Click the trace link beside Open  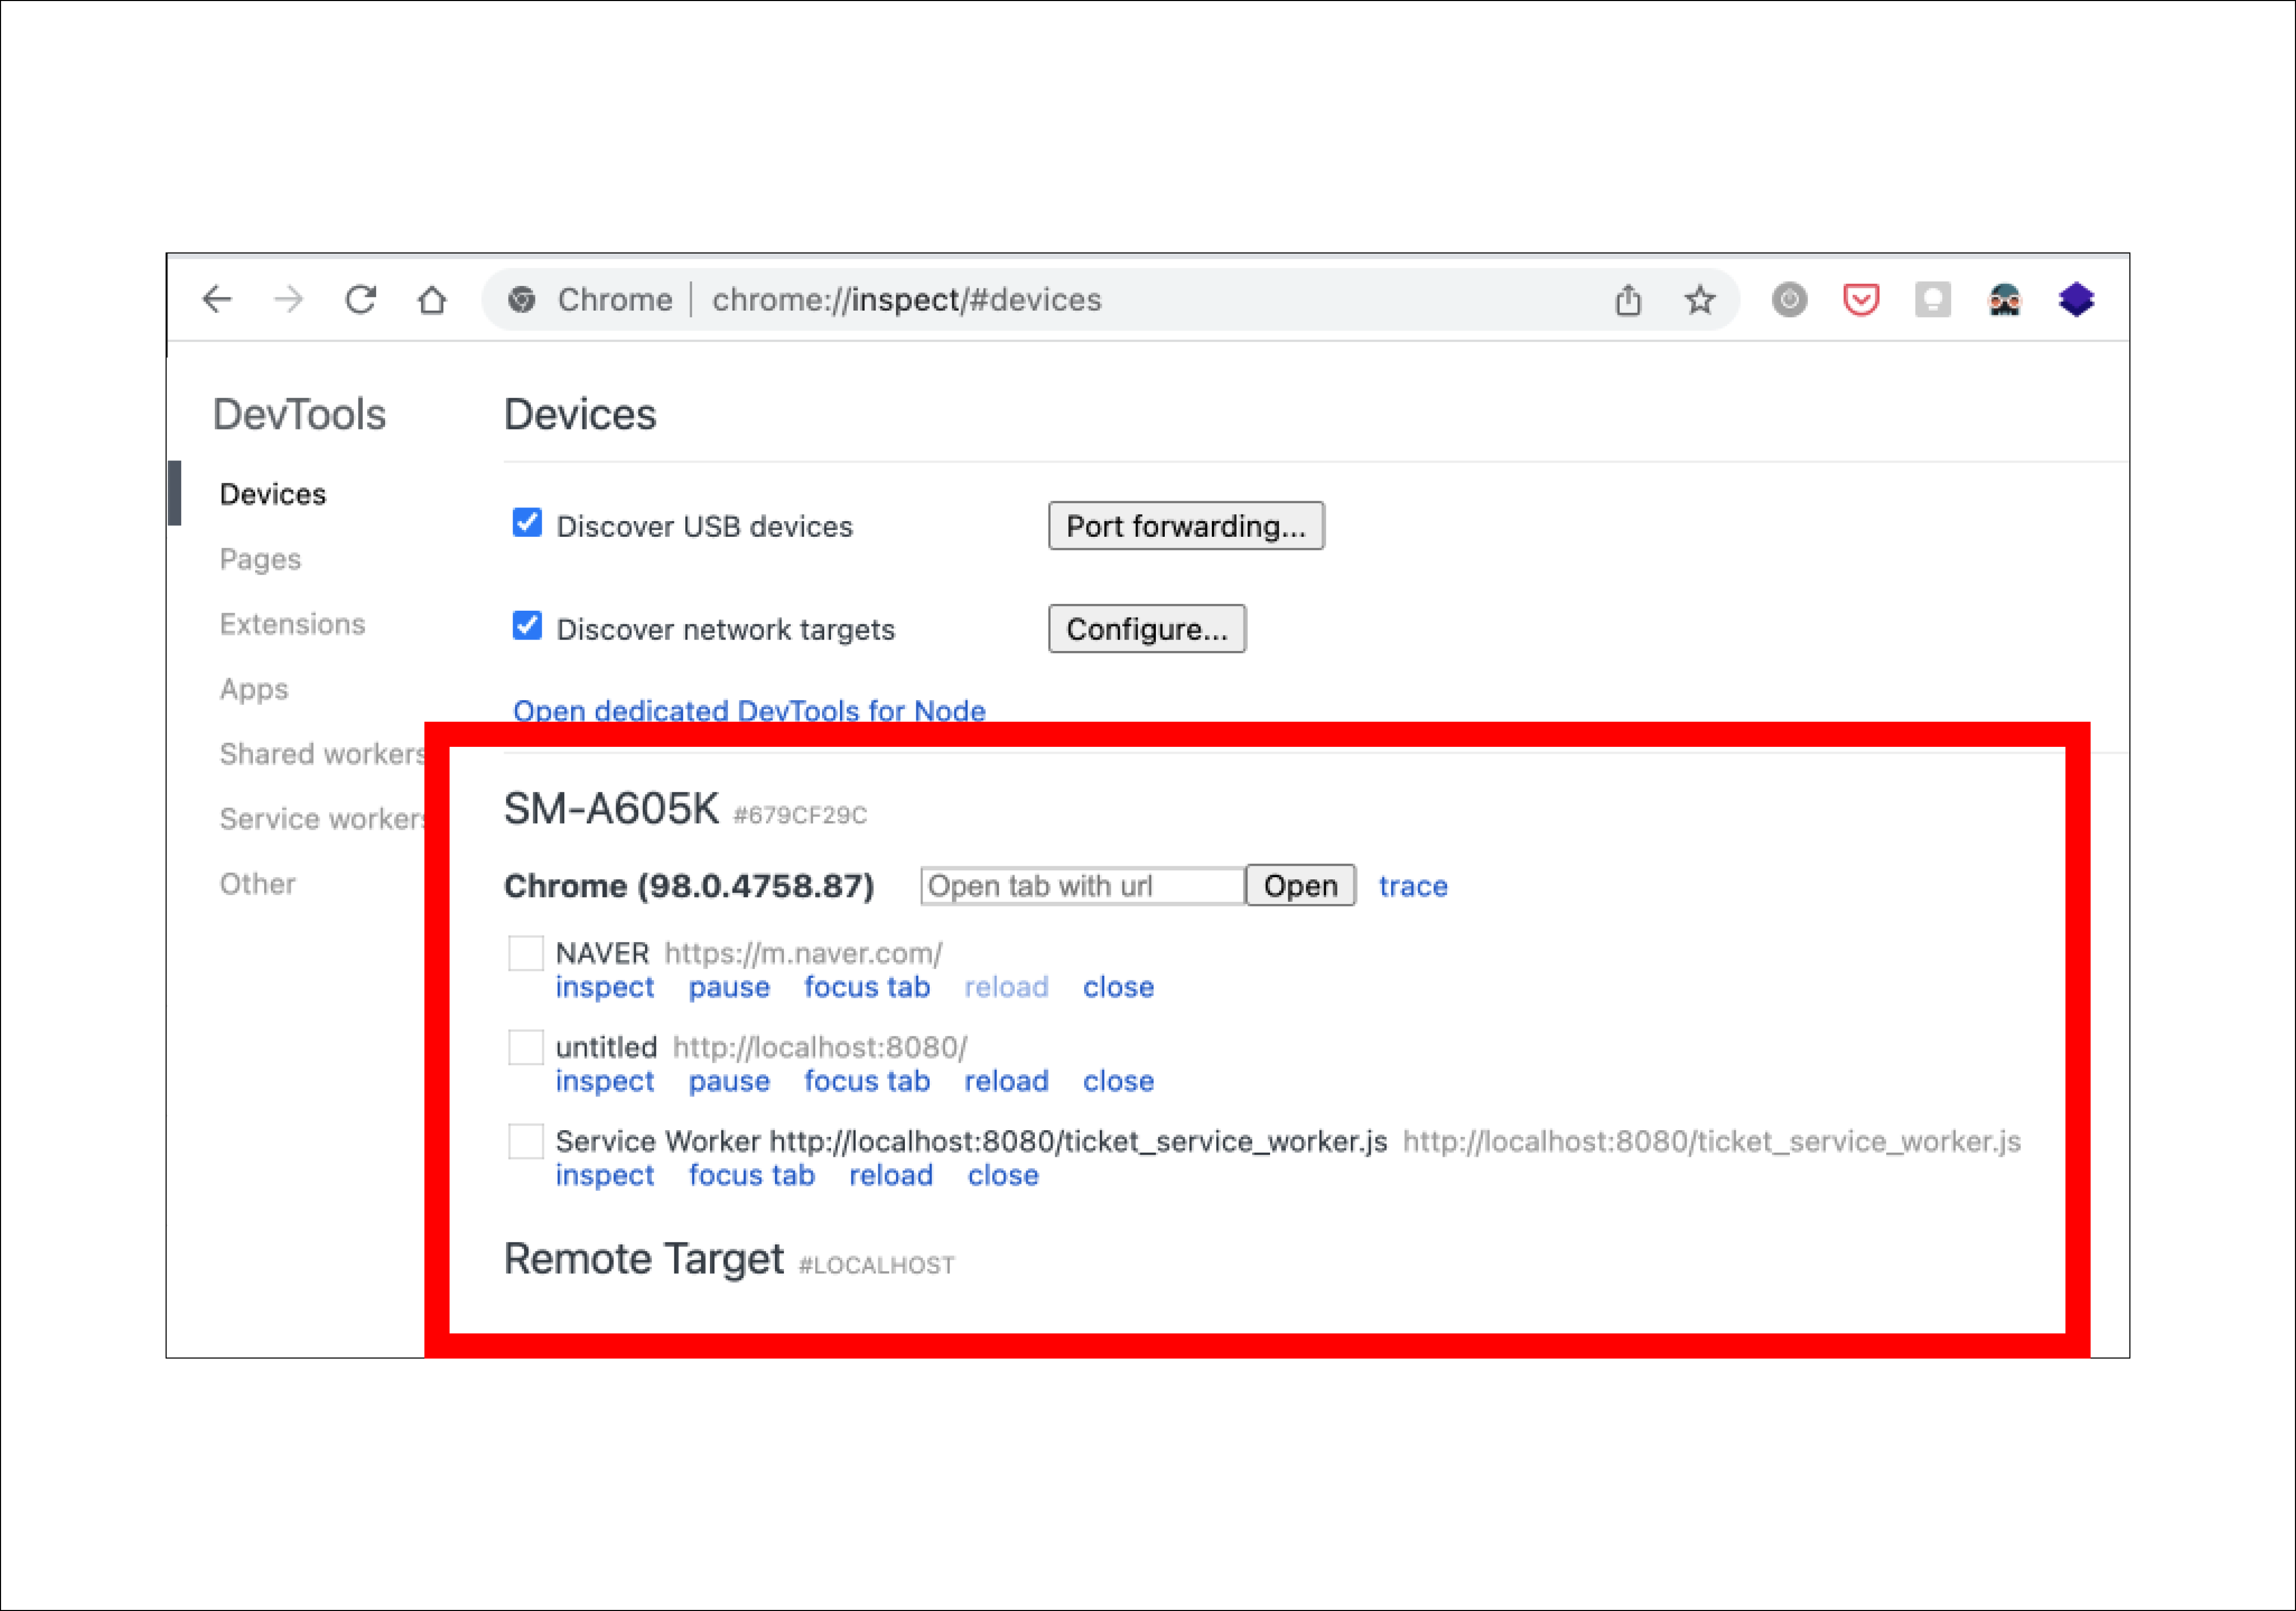pyautogui.click(x=1412, y=886)
